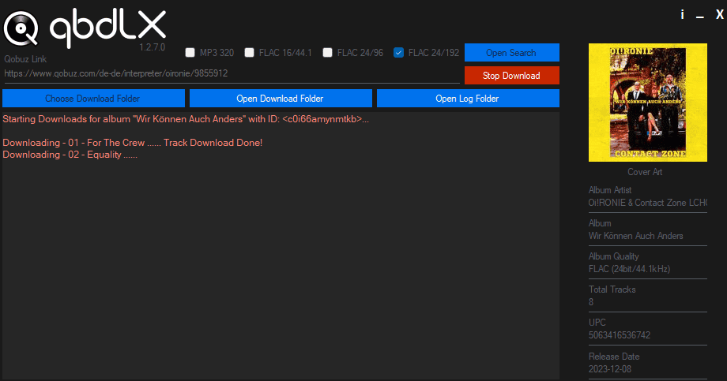727x381 pixels.
Task: Click the version number 1.2.7.0
Action: [152, 47]
